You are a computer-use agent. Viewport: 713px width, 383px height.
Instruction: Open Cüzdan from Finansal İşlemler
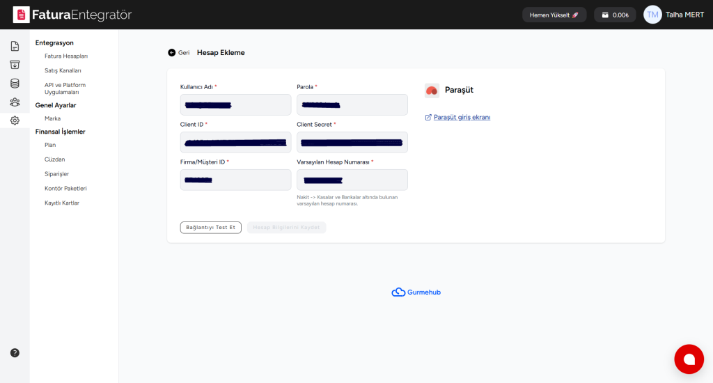tap(54, 159)
